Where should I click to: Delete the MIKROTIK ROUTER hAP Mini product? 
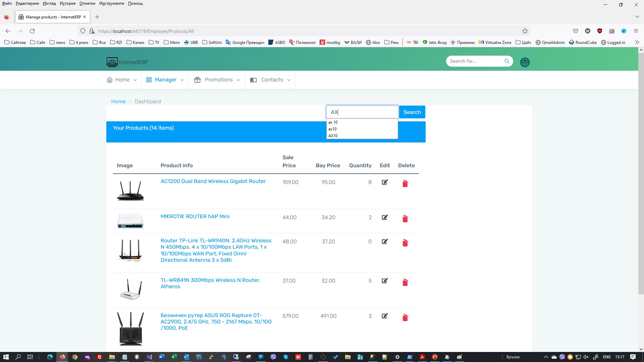(405, 219)
